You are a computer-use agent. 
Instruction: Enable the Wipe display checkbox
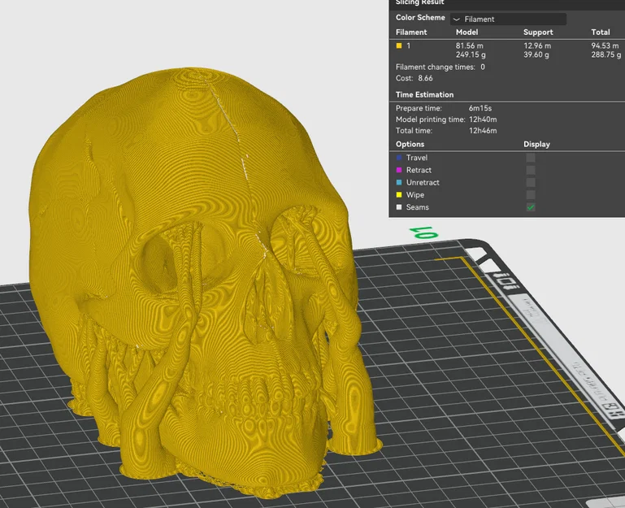pyautogui.click(x=531, y=194)
